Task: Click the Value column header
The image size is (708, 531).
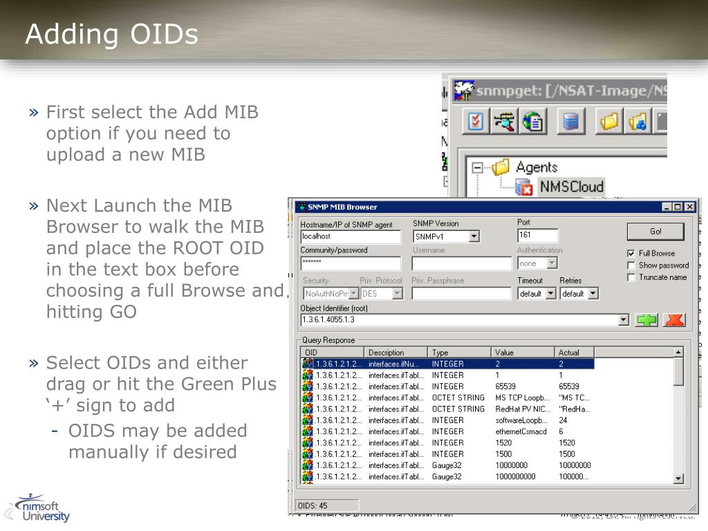Action: [523, 352]
